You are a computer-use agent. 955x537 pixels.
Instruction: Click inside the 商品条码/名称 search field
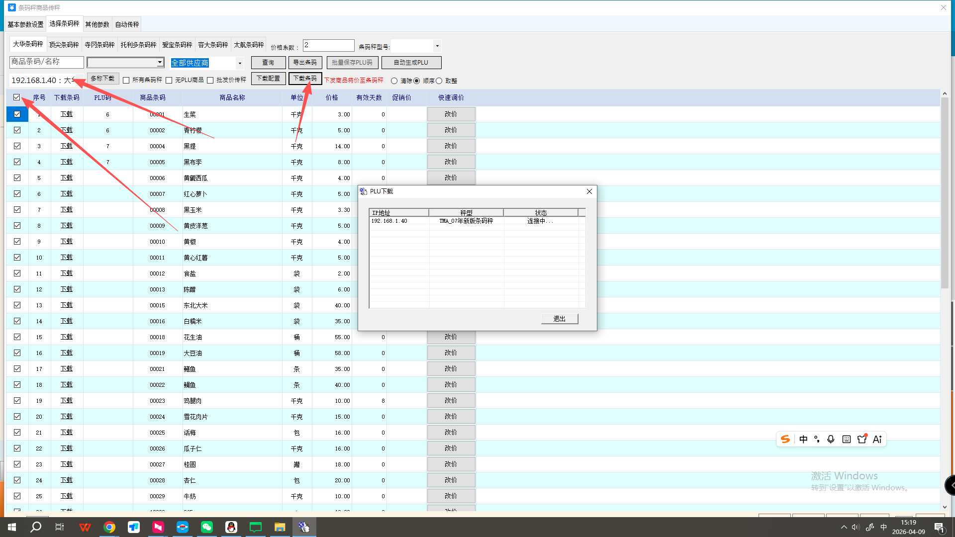tap(46, 62)
